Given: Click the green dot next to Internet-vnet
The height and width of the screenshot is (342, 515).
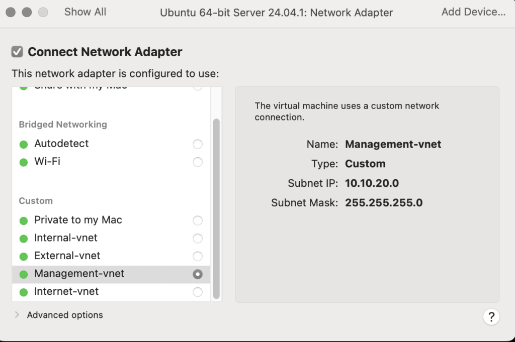Looking at the screenshot, I should 24,292.
